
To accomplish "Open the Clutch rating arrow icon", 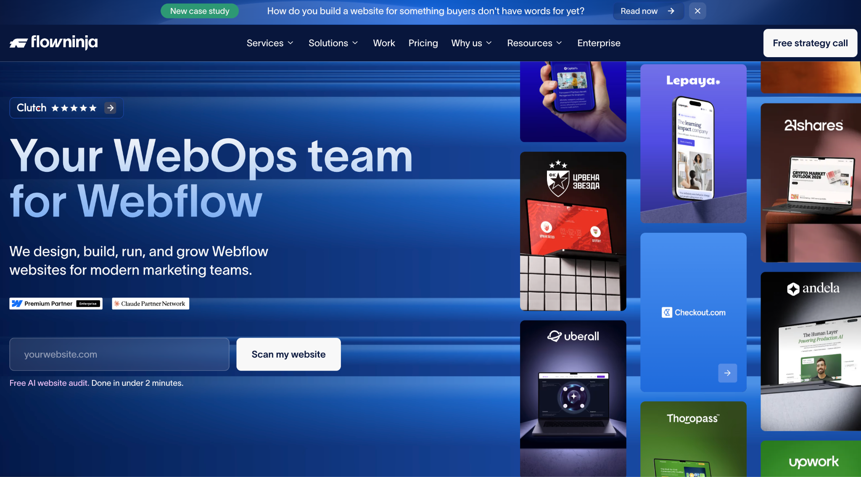I will coord(111,108).
